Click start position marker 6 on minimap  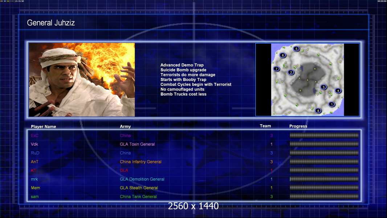coord(282,55)
